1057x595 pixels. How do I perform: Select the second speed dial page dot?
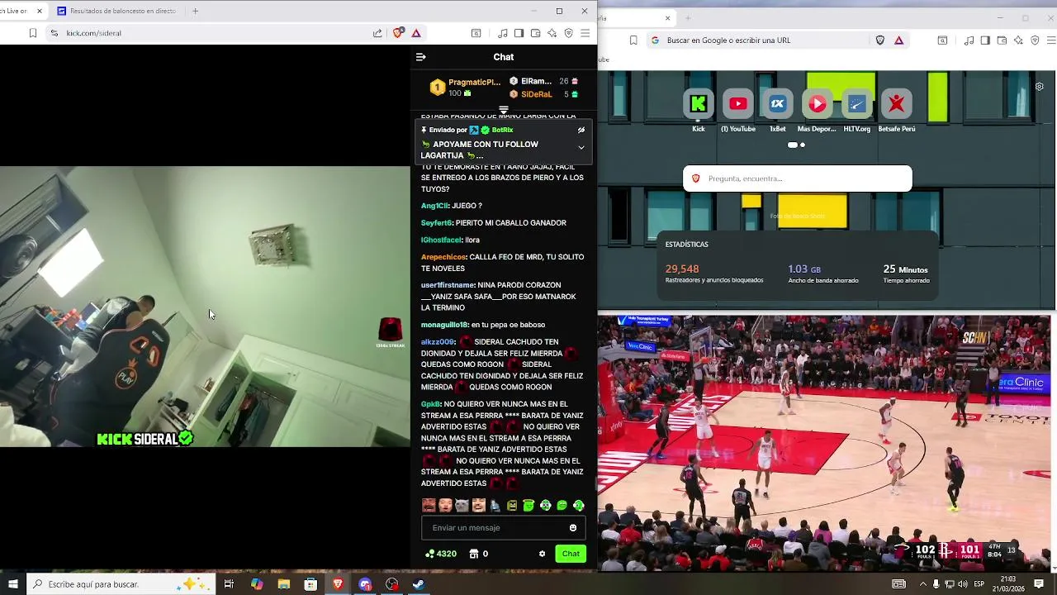tap(803, 145)
